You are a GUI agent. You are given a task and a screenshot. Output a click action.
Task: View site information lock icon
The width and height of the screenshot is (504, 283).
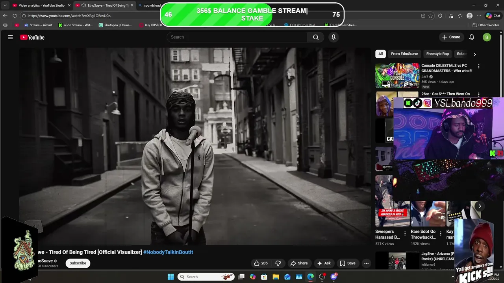pos(24,16)
